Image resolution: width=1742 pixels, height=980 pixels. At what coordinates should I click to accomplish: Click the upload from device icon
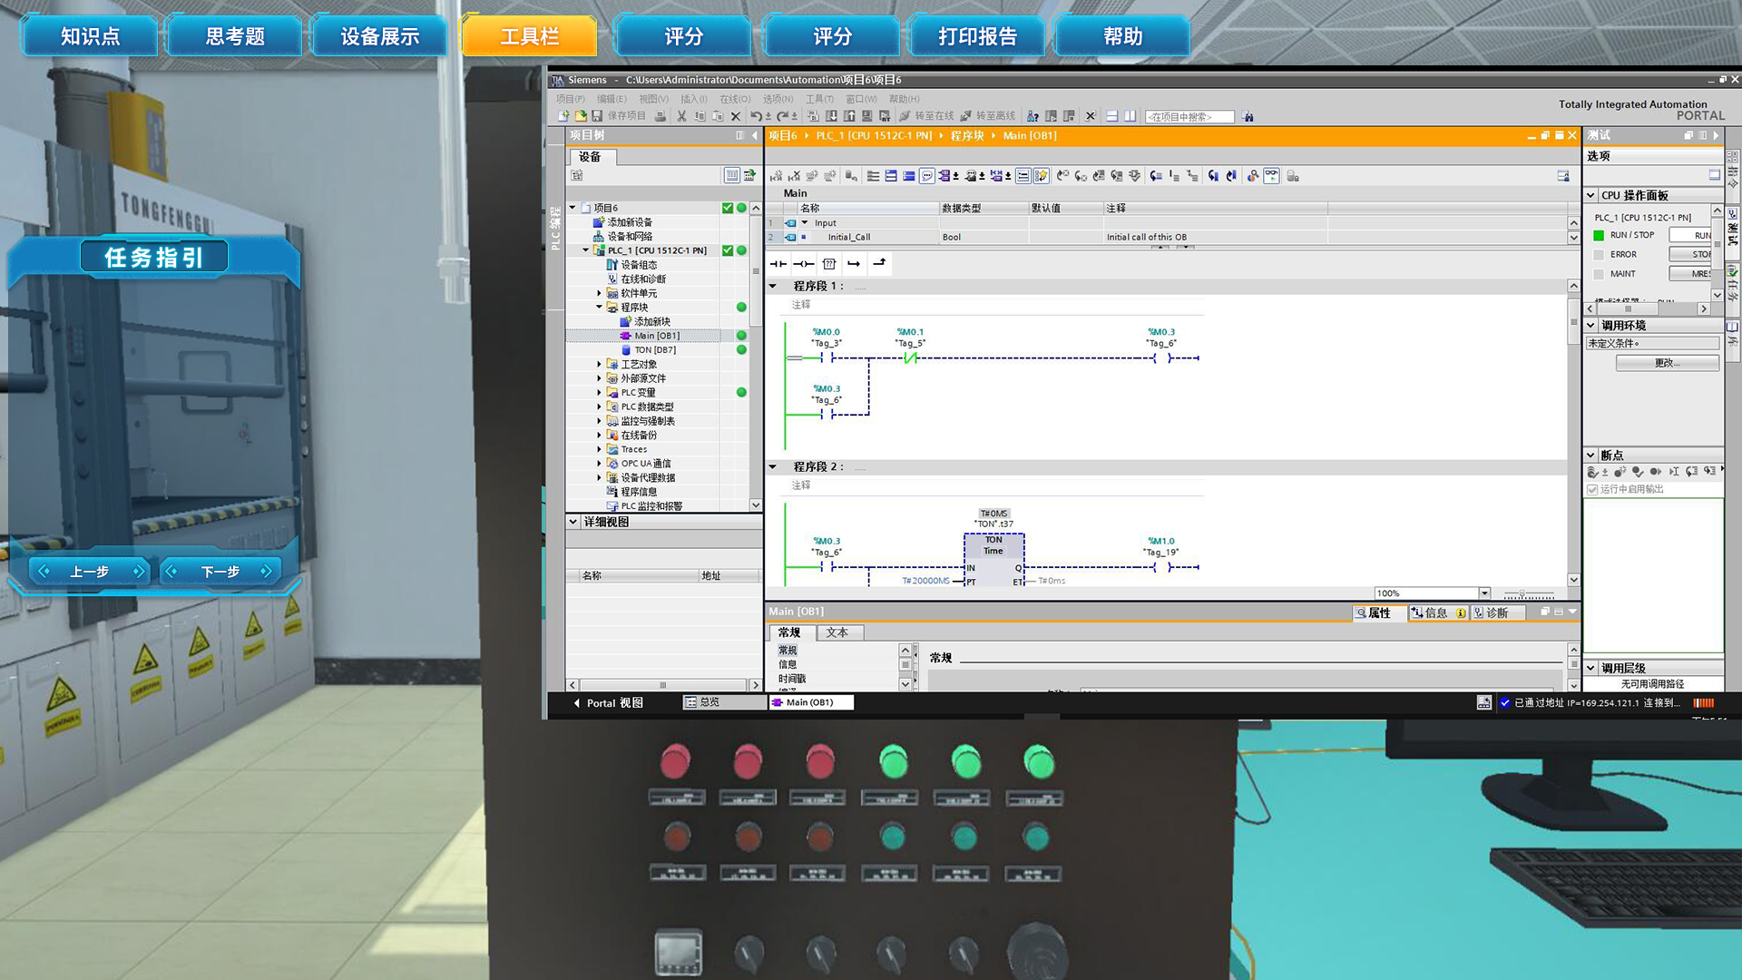849,116
